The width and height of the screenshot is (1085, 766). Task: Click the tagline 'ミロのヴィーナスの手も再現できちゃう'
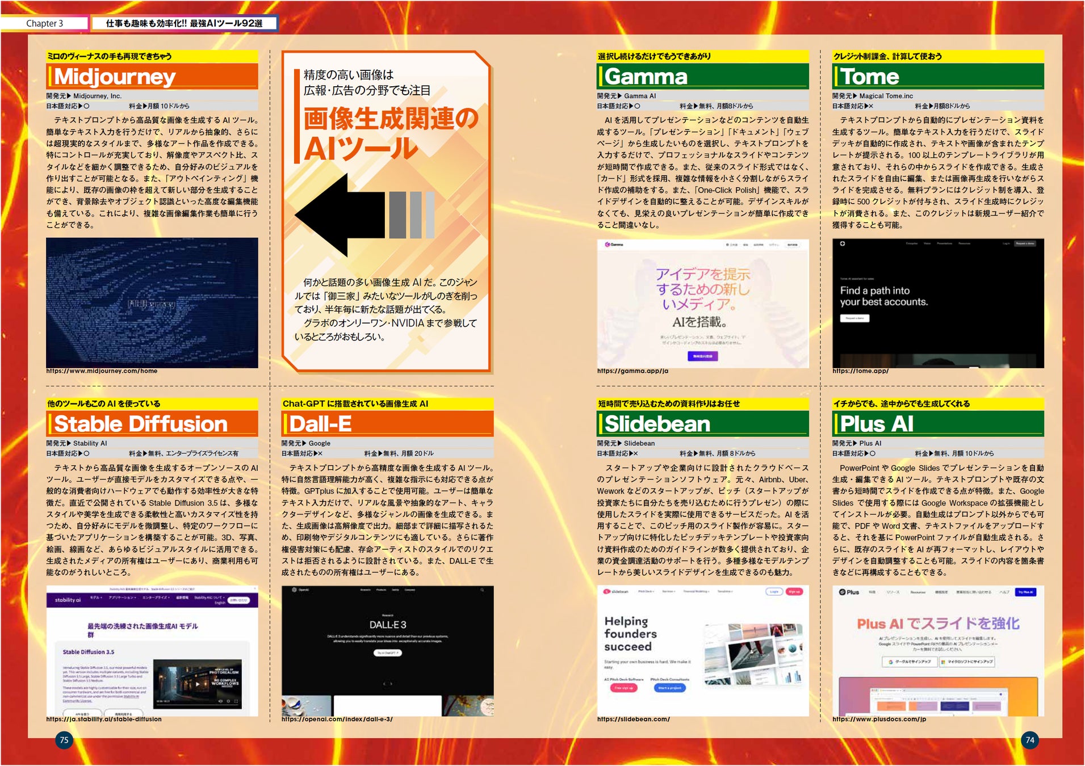tap(110, 56)
